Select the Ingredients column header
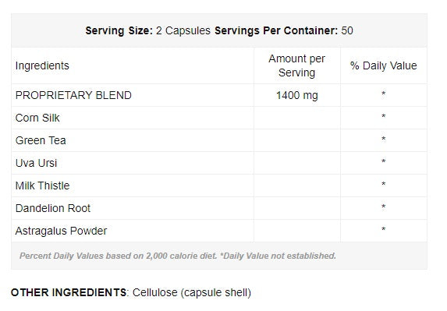The image size is (447, 311). pyautogui.click(x=42, y=65)
